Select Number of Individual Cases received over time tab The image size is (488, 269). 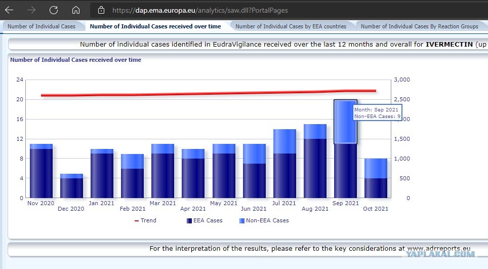pos(155,26)
